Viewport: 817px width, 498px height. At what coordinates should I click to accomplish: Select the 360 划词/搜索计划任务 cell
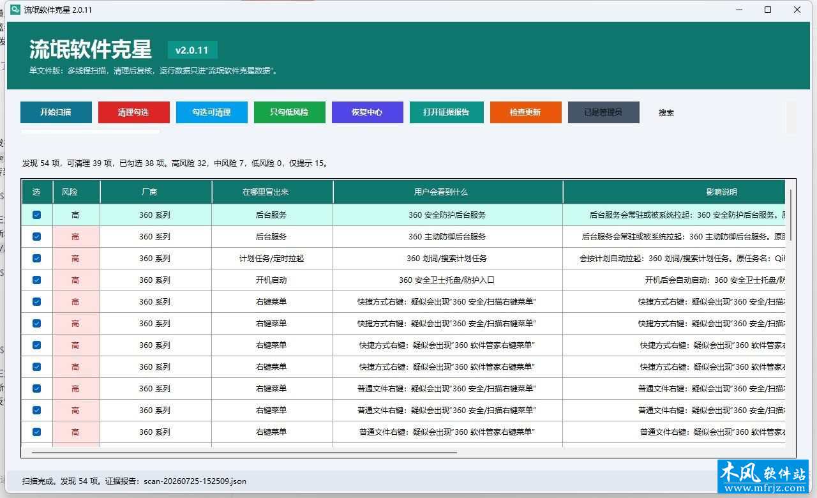point(448,259)
